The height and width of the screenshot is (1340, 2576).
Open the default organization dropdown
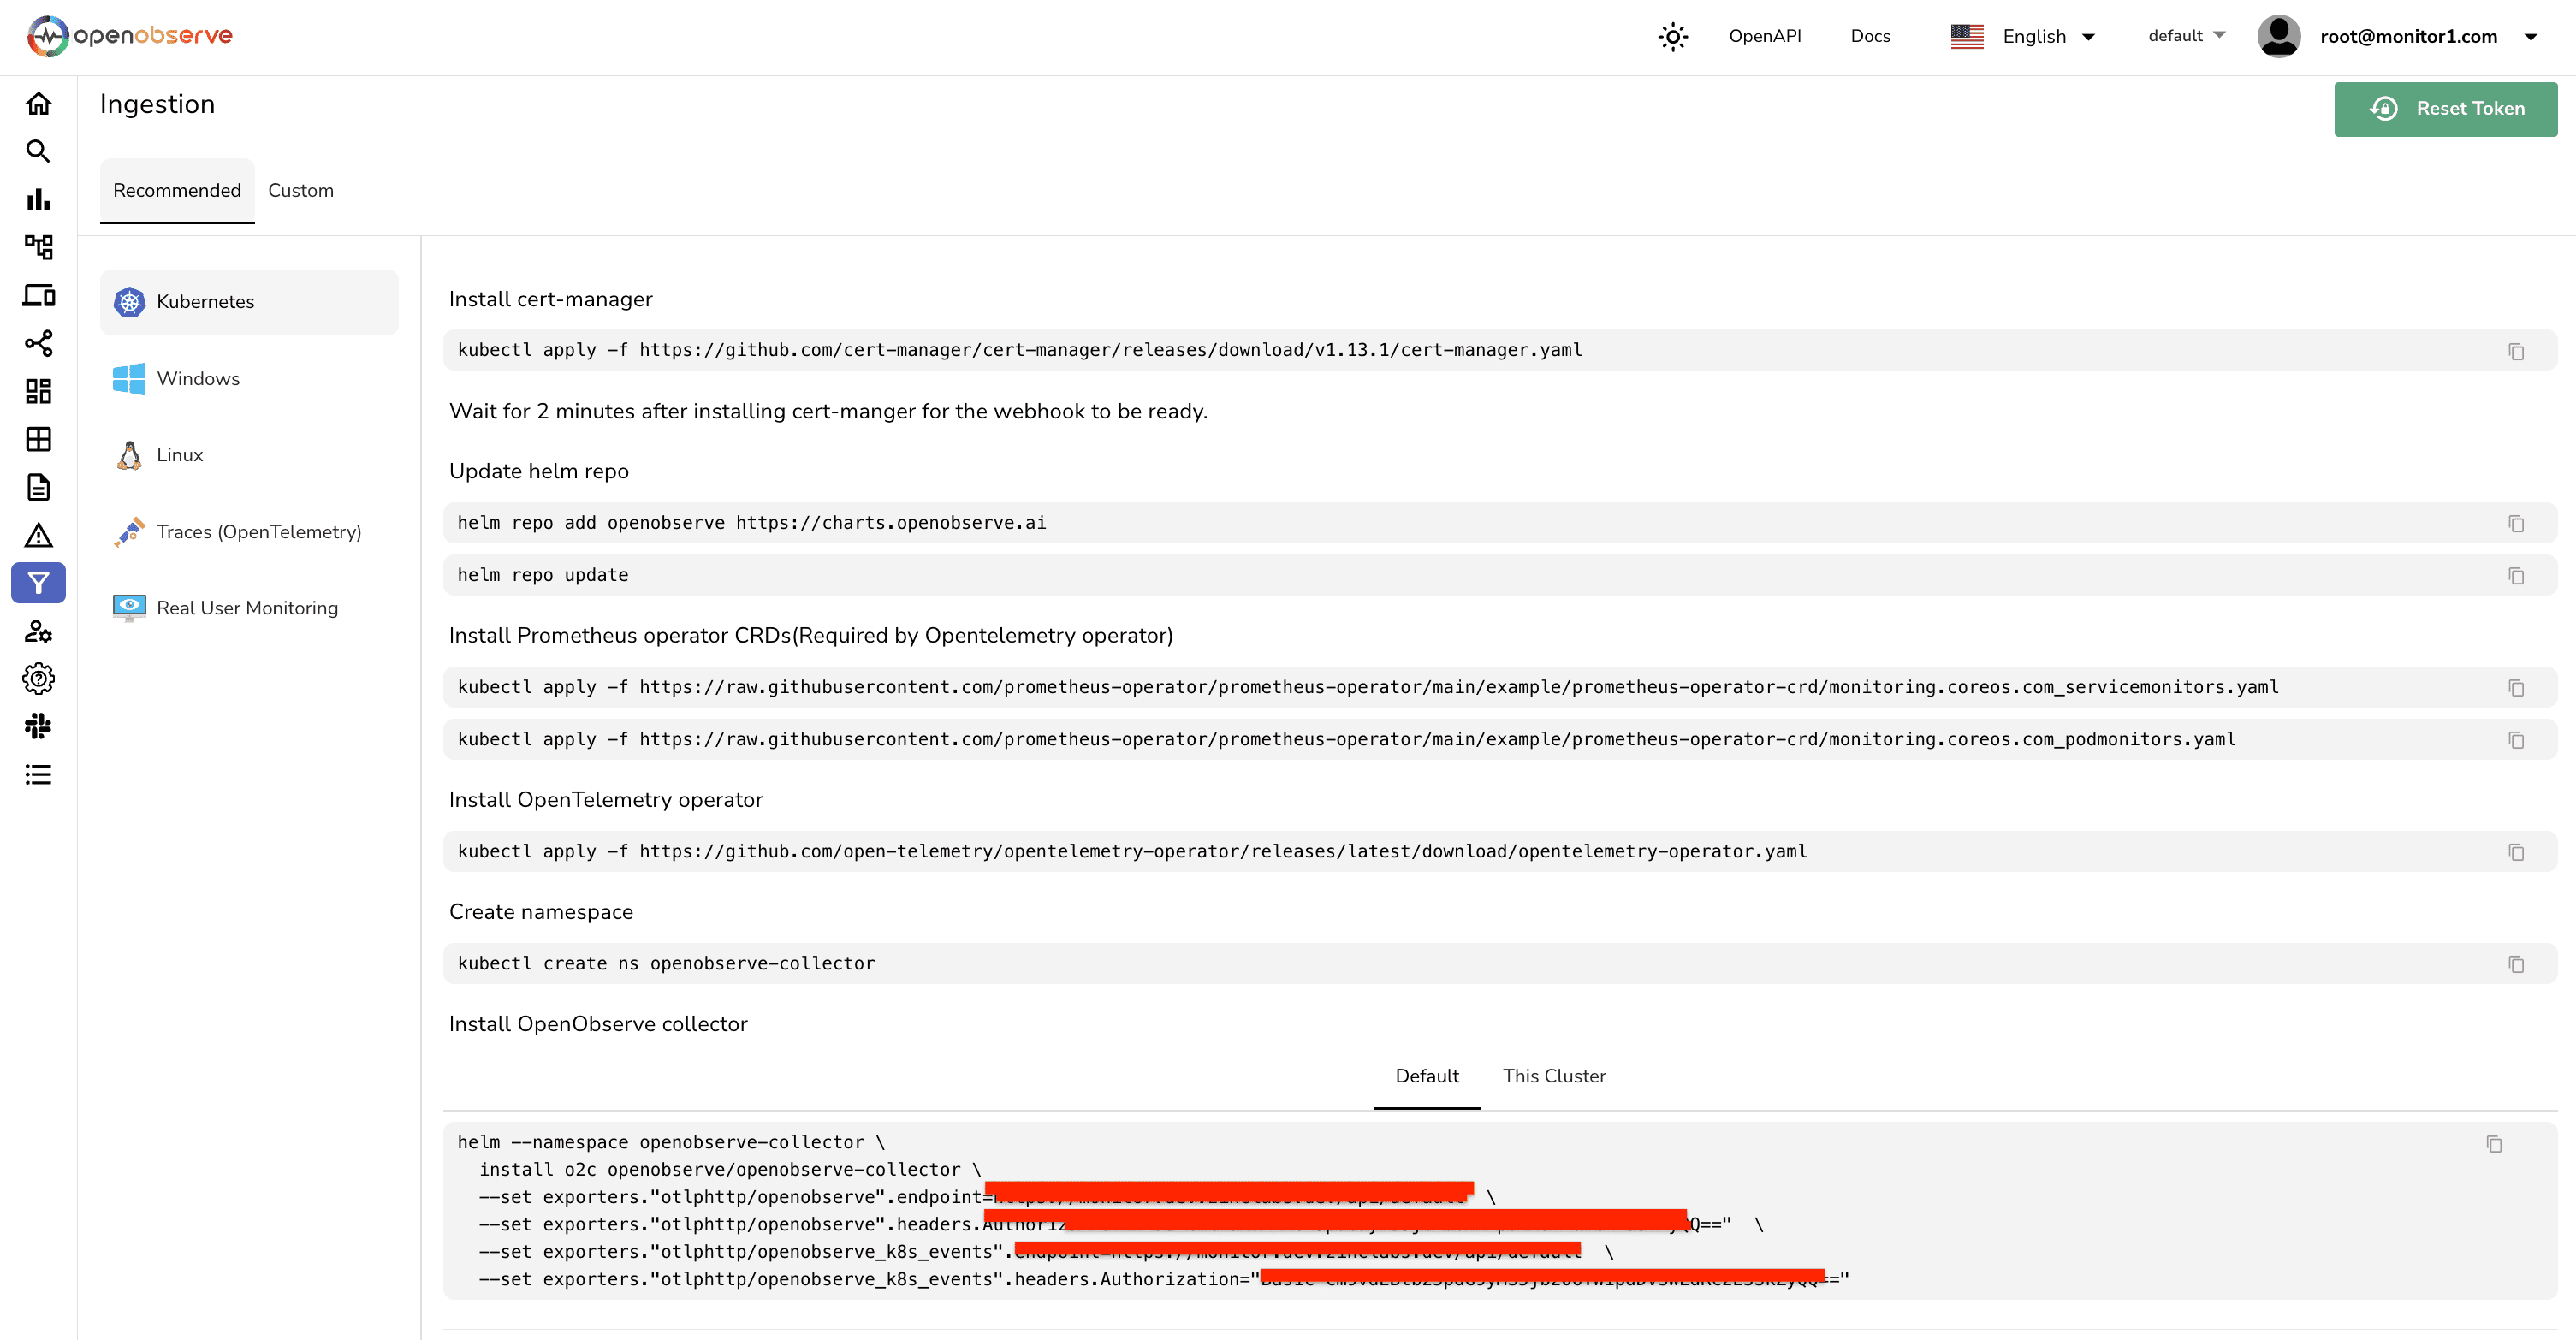(2186, 36)
